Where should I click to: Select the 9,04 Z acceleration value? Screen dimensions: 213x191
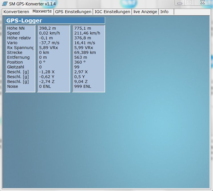coord(81,82)
